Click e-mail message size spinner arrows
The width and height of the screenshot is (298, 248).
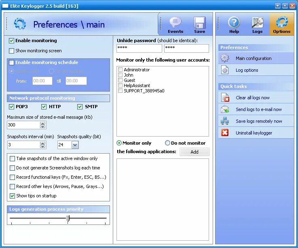pyautogui.click(x=42, y=125)
